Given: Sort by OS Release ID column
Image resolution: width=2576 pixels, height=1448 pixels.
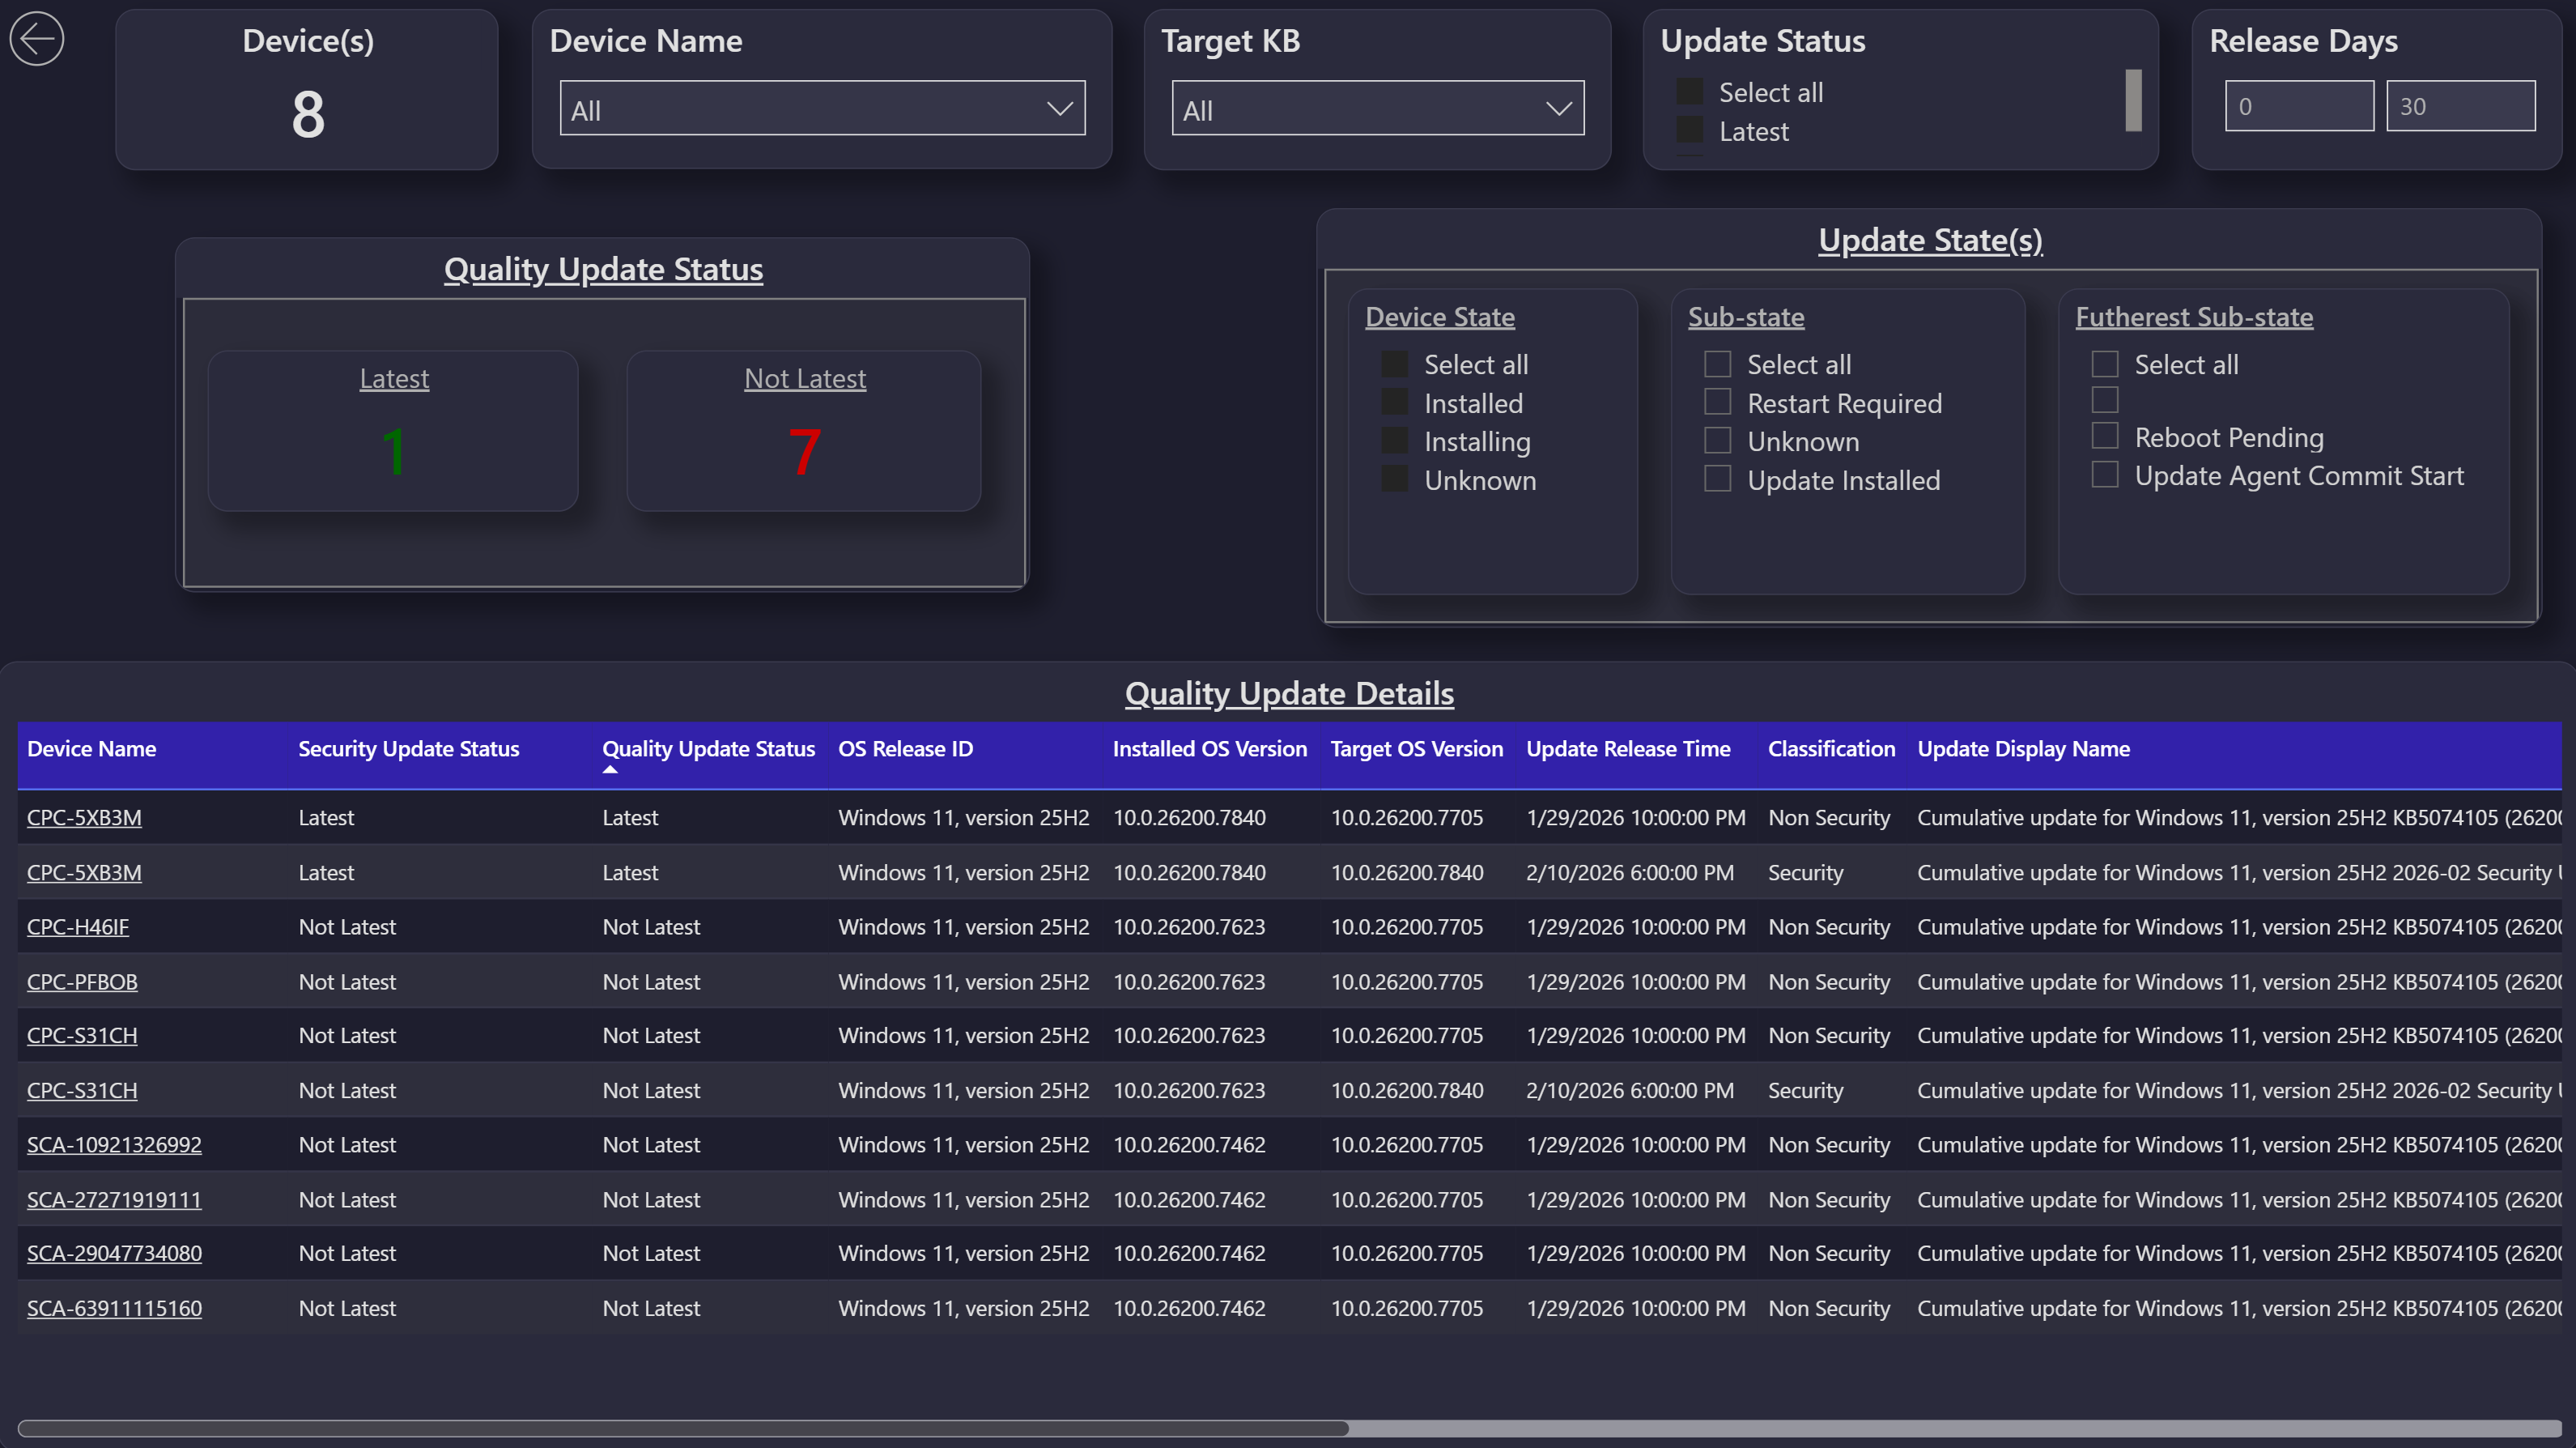Looking at the screenshot, I should pos(905,748).
